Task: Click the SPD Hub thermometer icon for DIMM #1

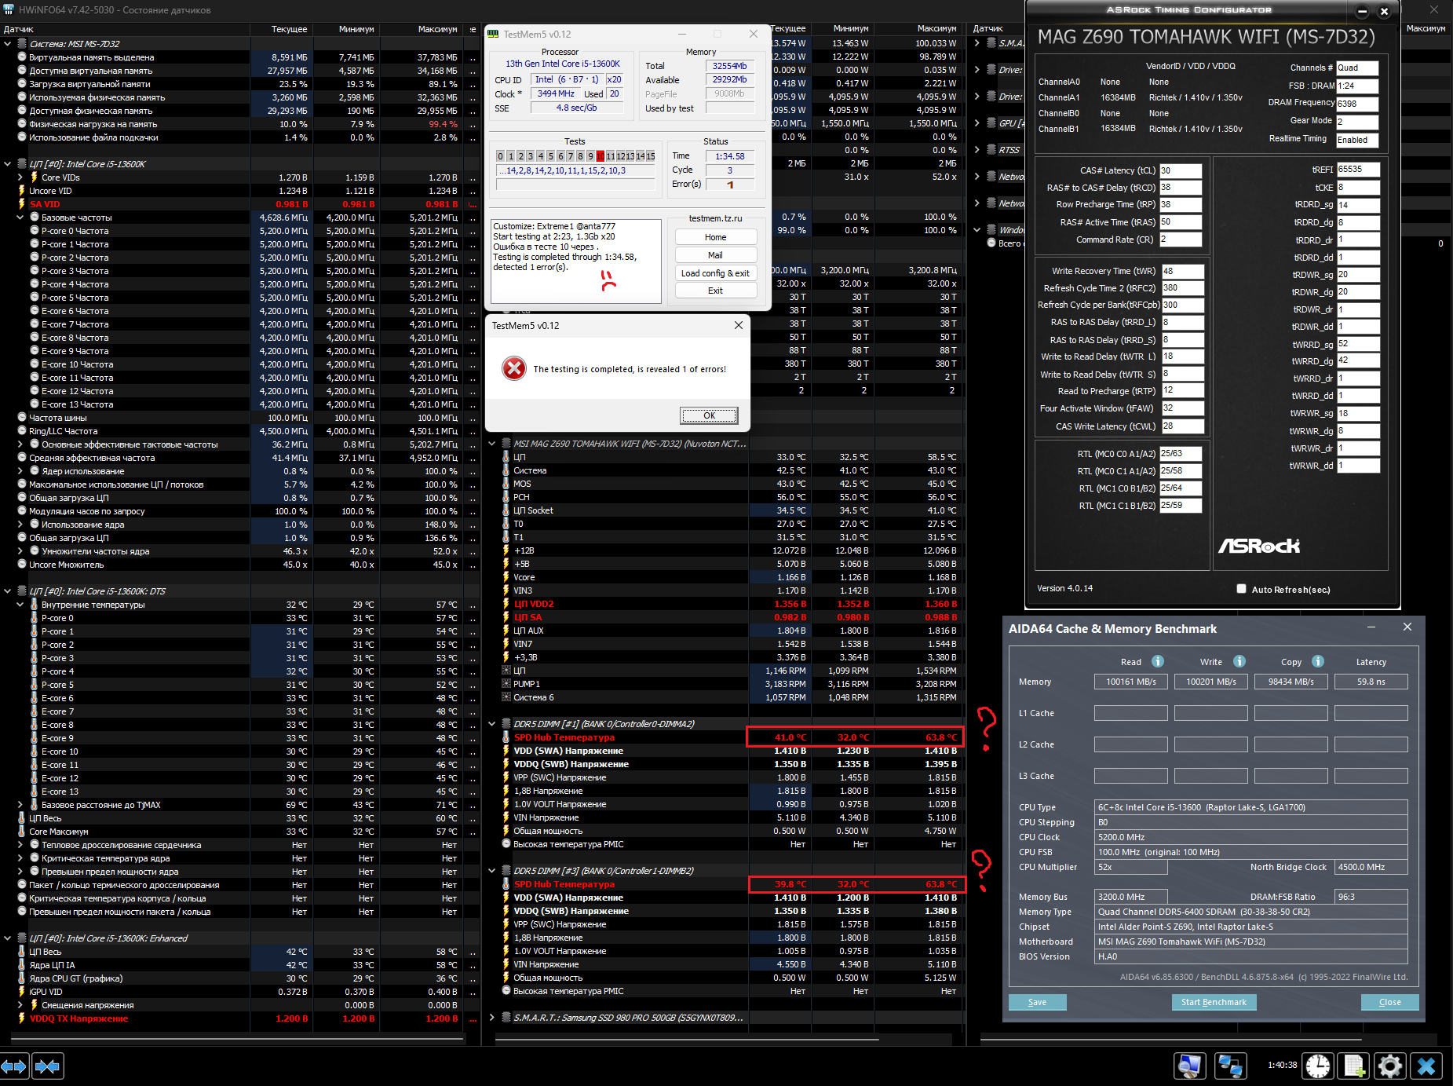Action: 506,737
